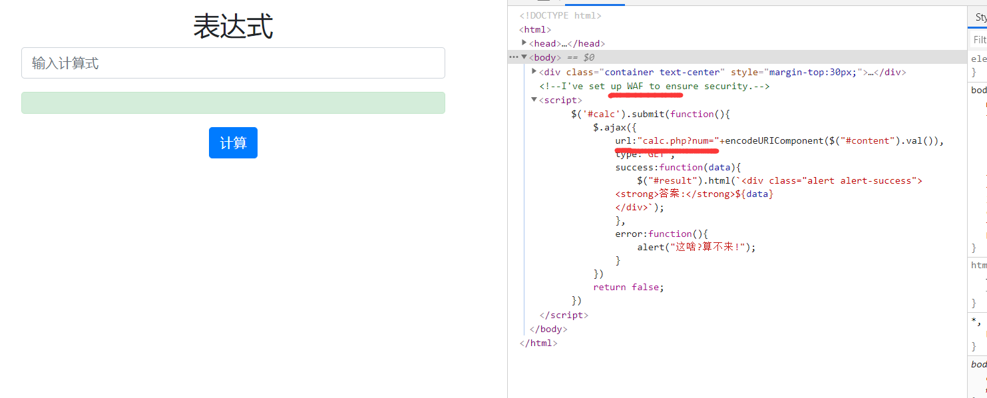Open the body node actions ellipsis

tap(513, 57)
